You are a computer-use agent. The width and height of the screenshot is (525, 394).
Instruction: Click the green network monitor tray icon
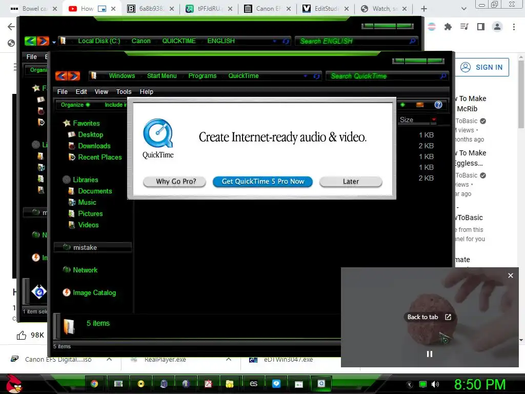(423, 384)
